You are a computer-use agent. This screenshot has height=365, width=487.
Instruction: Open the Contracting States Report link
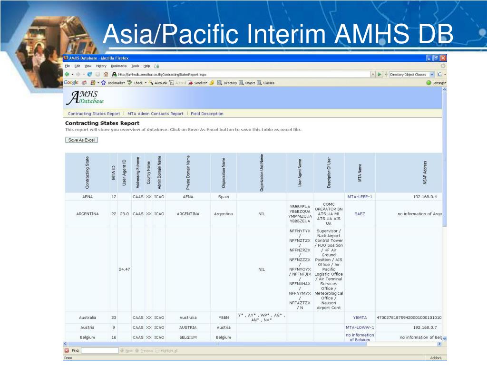pos(94,114)
